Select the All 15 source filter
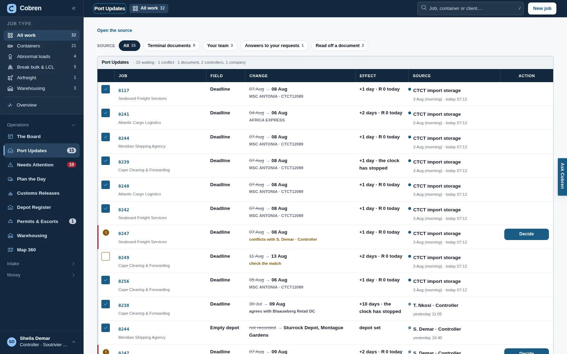Viewport: 567px width, 354px height. pyautogui.click(x=129, y=46)
